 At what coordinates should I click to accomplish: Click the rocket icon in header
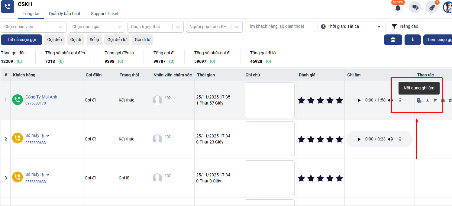[x=432, y=8]
